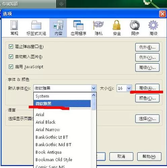Image resolution: width=167 pixels, height=168 pixels.
Task: Toggle the 阻止弹出窗口(B) checkbox
Action: click(x=11, y=46)
